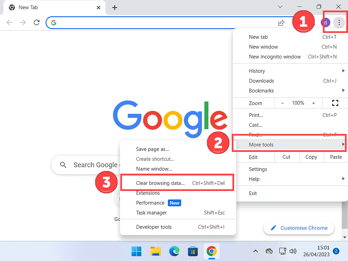Viewport: 348px width, 261px height.
Task: Show hidden icons in the system tray
Action: [x=255, y=251]
